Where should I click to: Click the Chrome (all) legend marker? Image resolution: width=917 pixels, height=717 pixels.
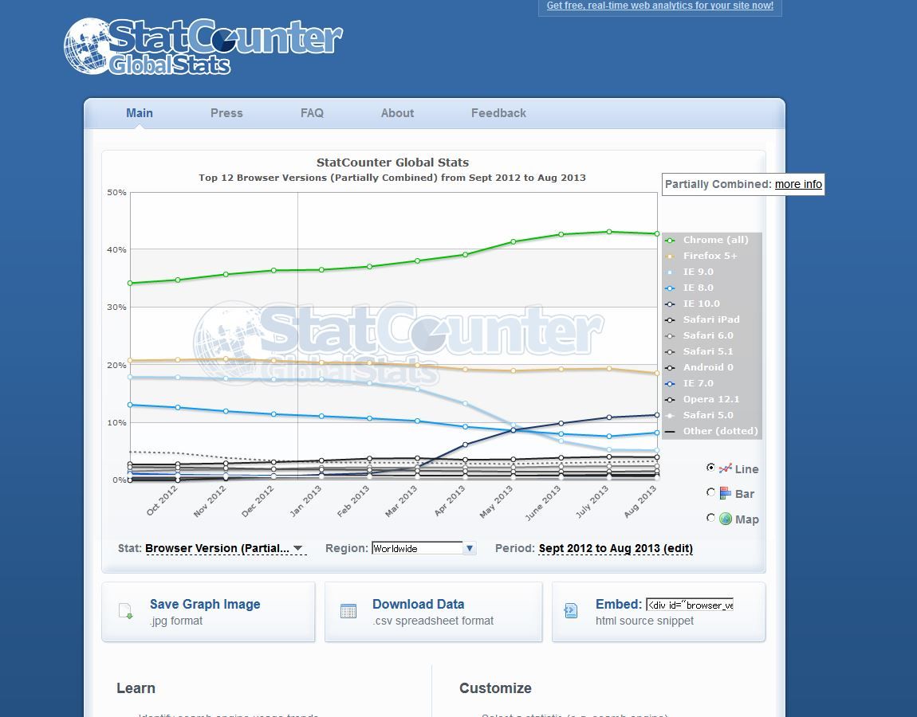[x=671, y=239]
